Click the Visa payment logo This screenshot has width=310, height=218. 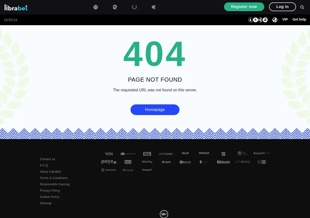point(109,154)
